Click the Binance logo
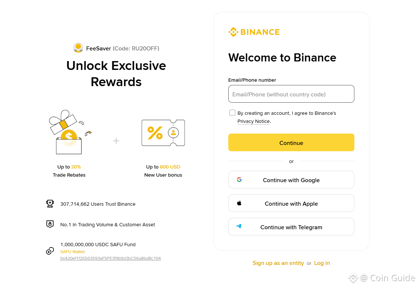Viewport: 418px width, 287px height. (254, 32)
